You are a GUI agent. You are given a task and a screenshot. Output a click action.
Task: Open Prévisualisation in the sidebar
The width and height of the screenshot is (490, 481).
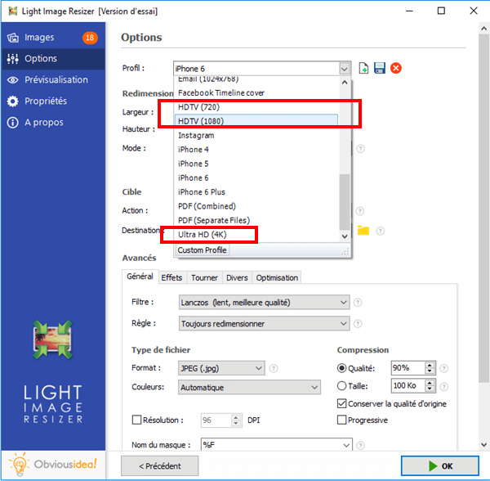[x=53, y=80]
